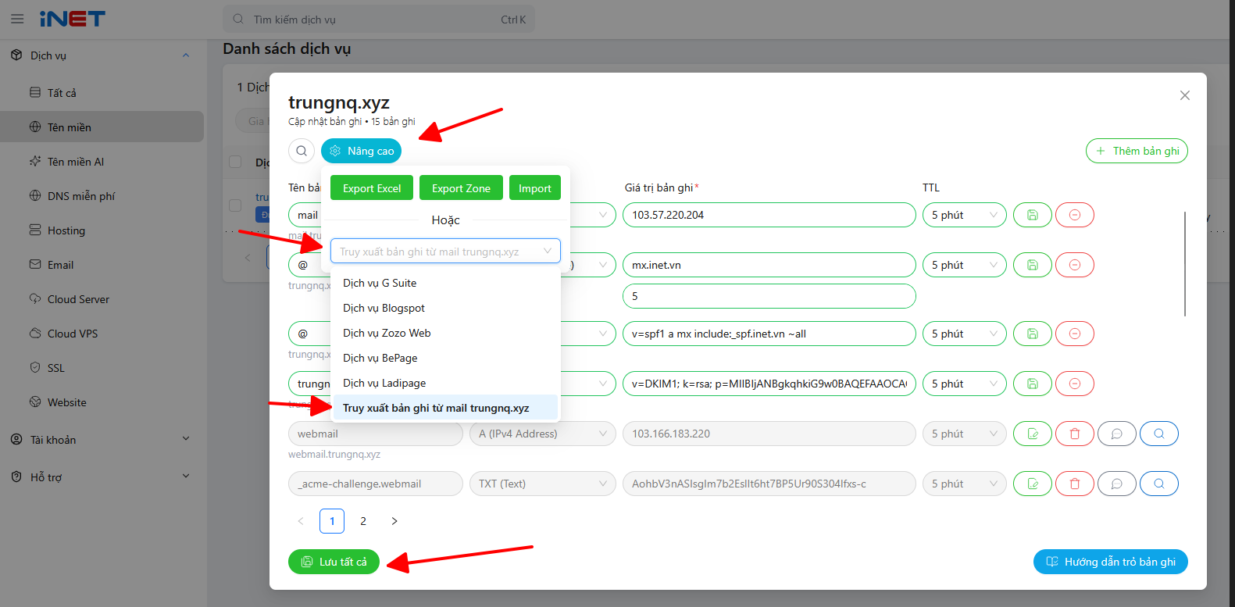
Task: Edit the _acme-challenge.webmail record
Action: click(x=1033, y=484)
